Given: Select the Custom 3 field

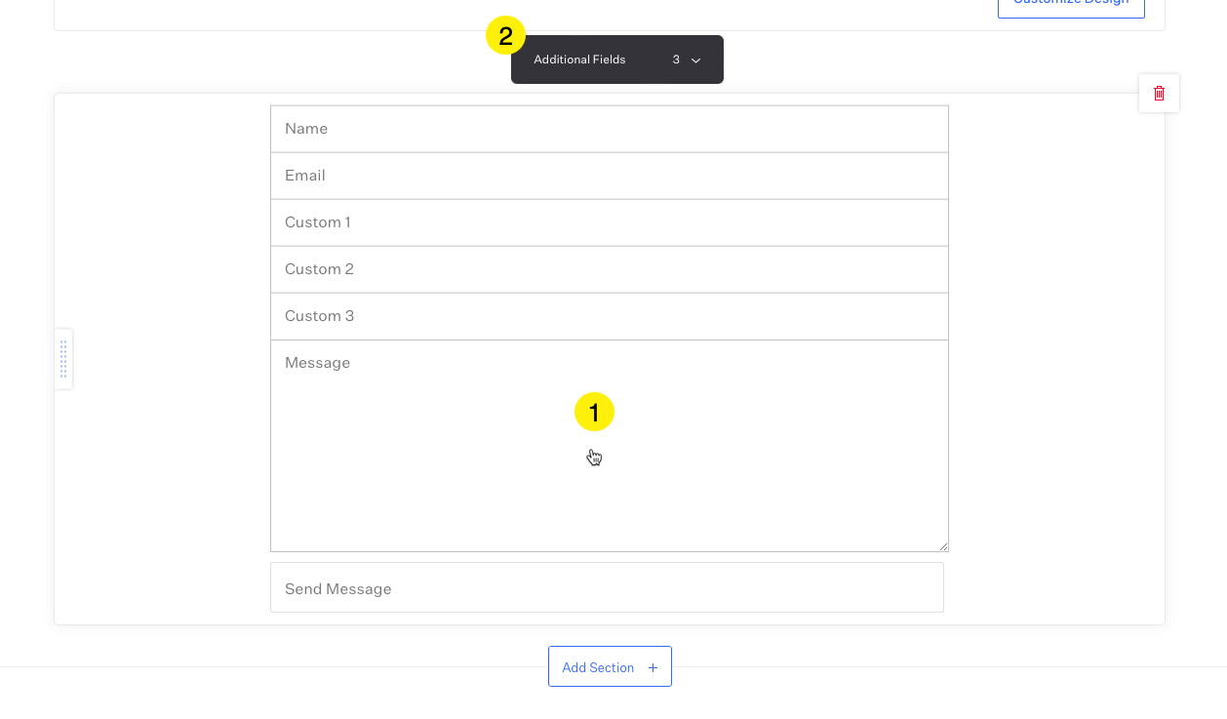Looking at the screenshot, I should (x=610, y=316).
